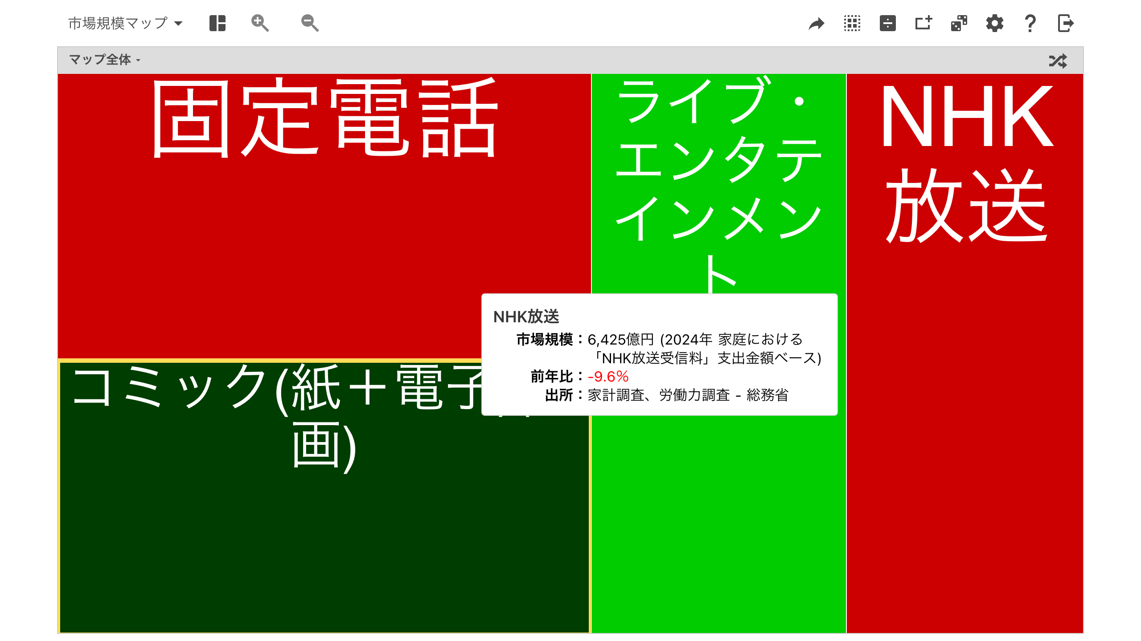This screenshot has width=1141, height=641.
Task: Select the NHK放送 red tile
Action: point(965,353)
